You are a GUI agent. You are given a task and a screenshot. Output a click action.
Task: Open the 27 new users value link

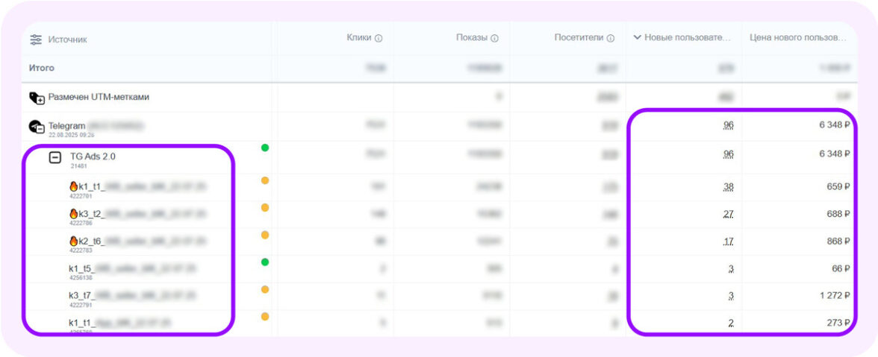[x=729, y=214]
